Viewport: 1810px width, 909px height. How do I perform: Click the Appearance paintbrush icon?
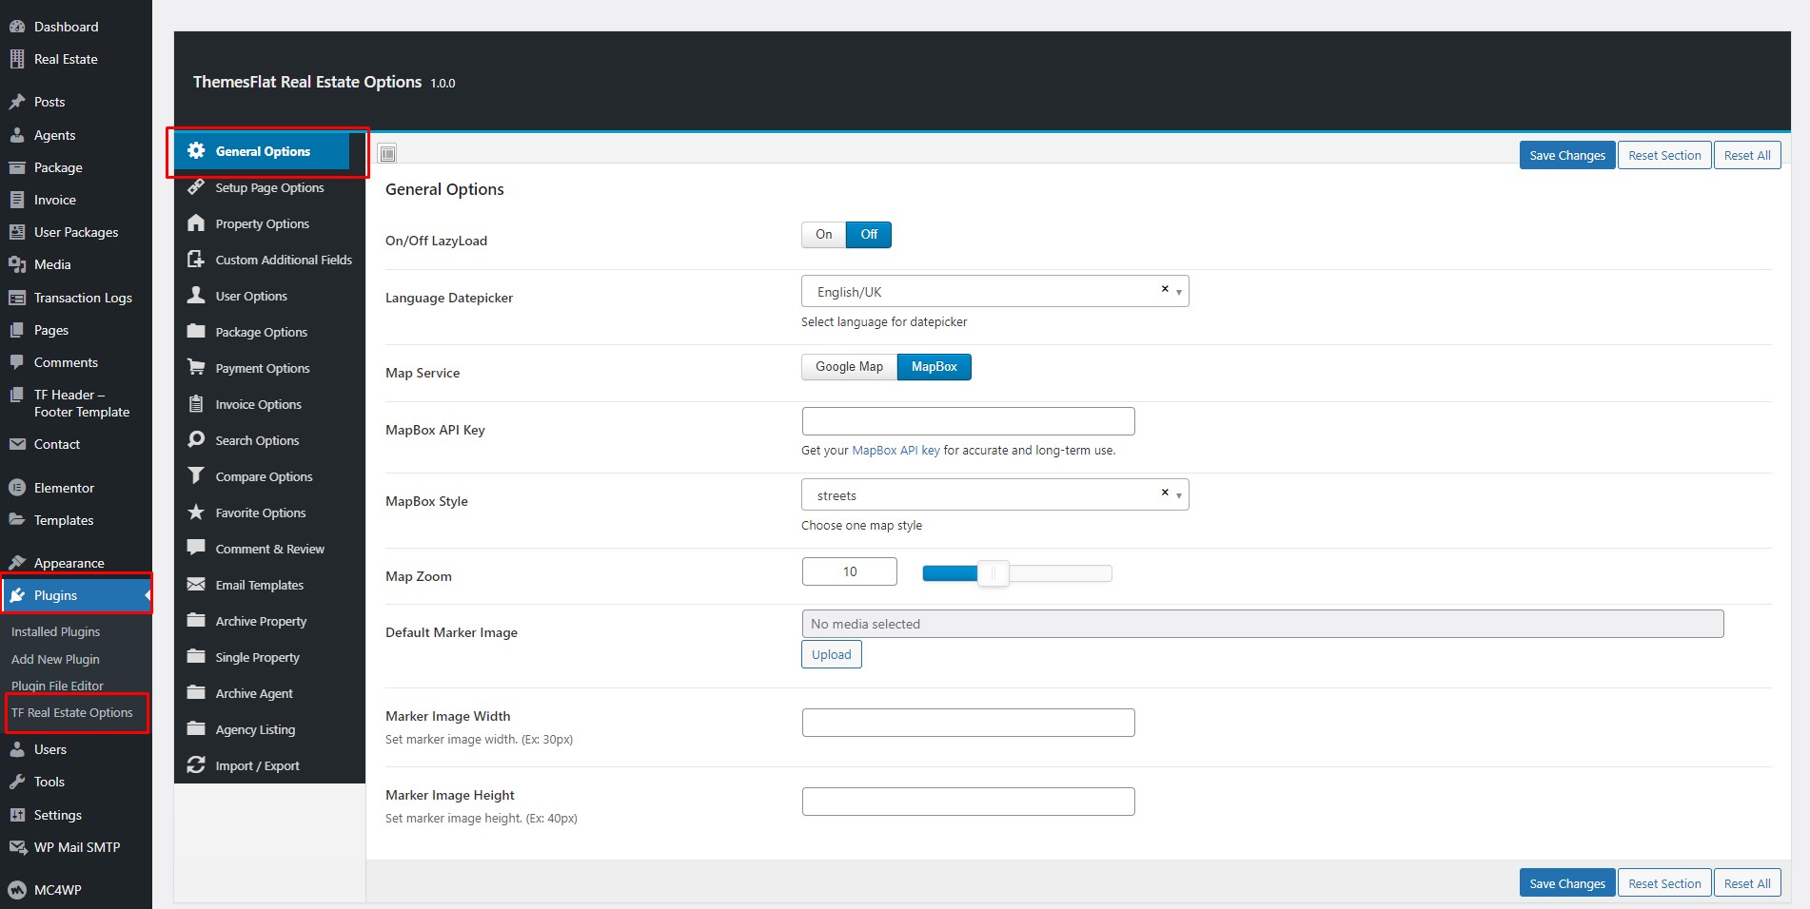click(17, 563)
